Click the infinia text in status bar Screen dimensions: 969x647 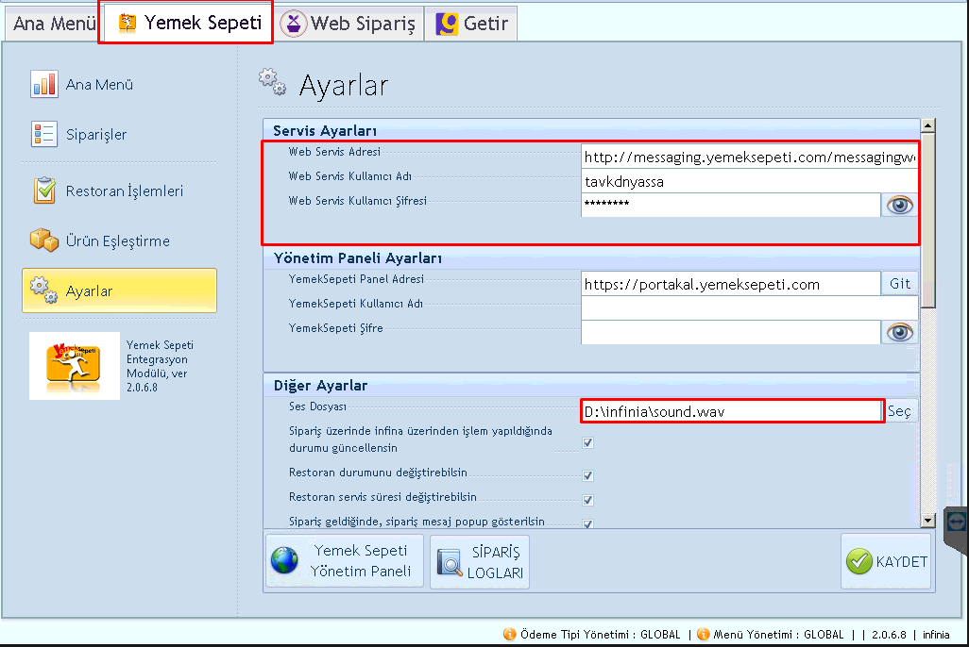(936, 635)
